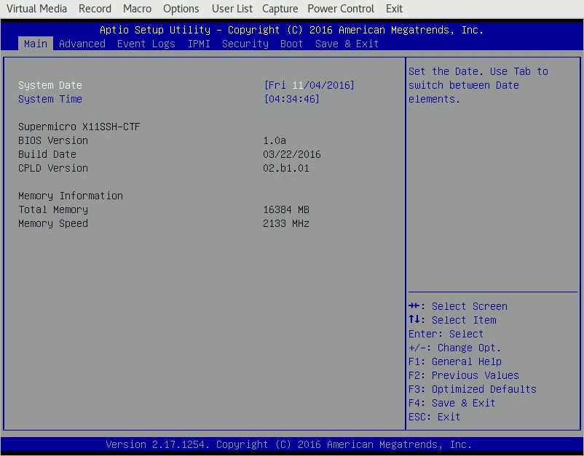This screenshot has height=456, width=584.
Task: Click build date value 03/22/2016
Action: click(x=291, y=154)
